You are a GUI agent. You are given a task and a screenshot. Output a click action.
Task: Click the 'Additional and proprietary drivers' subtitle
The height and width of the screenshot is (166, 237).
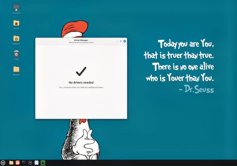tap(81, 43)
